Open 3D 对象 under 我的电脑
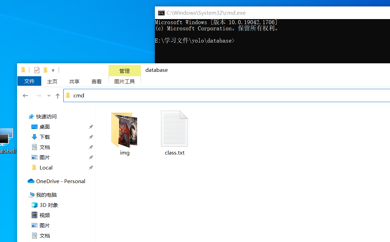Image resolution: width=390 pixels, height=242 pixels. click(49, 205)
